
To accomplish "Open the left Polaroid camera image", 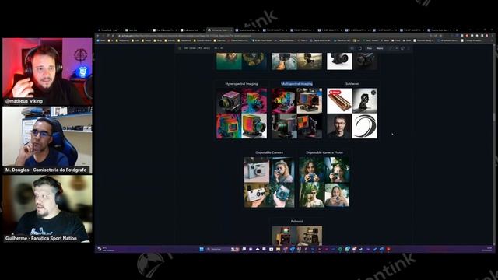I will pos(284,235).
